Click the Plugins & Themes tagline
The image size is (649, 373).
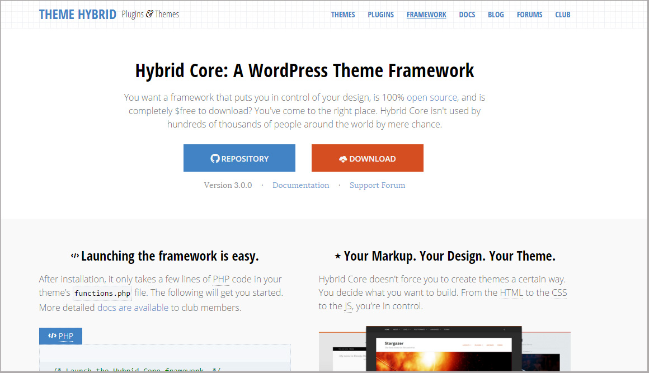(x=151, y=15)
